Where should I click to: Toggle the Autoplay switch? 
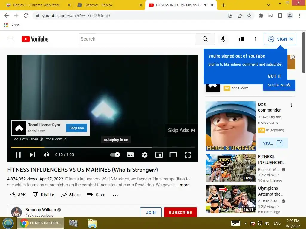click(x=115, y=155)
